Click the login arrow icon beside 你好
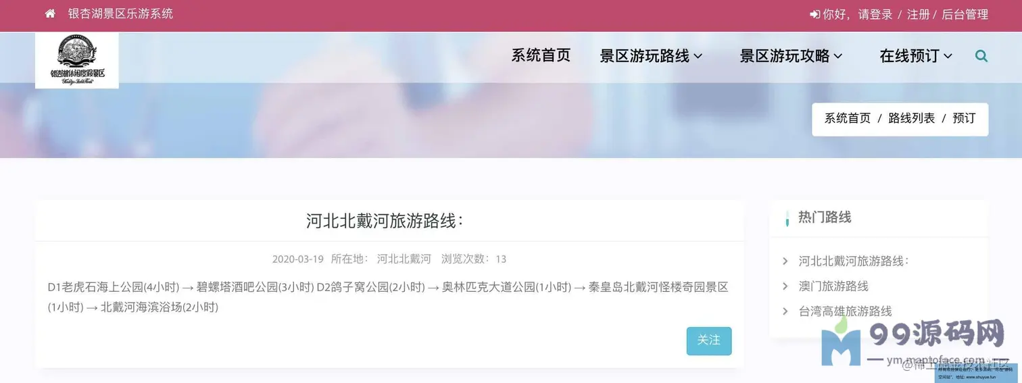Screen dimensions: 1022x383 [x=814, y=14]
